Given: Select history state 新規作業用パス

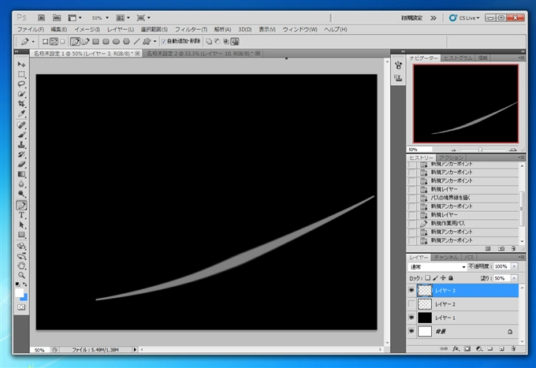Looking at the screenshot, I should pos(463,223).
